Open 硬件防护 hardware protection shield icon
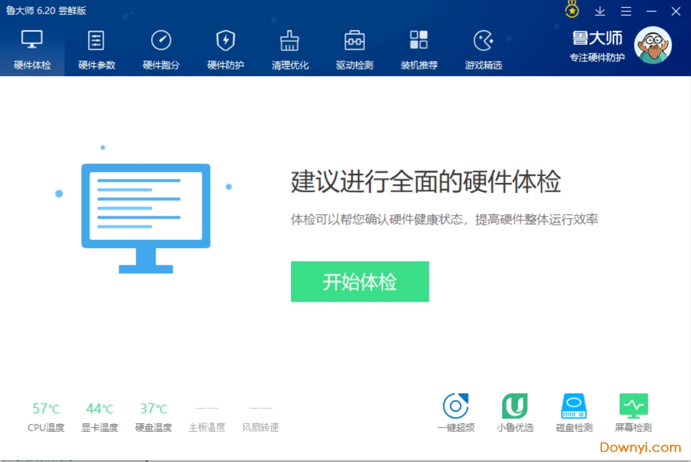This screenshot has width=691, height=462. pyautogui.click(x=225, y=49)
